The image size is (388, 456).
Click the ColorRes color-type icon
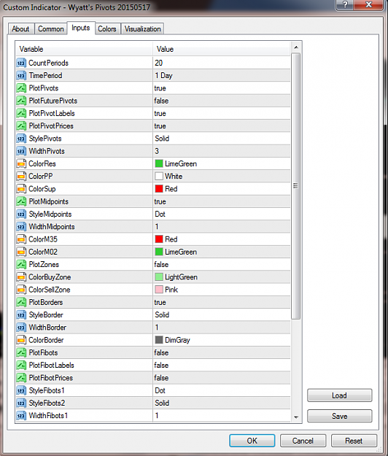point(21,163)
